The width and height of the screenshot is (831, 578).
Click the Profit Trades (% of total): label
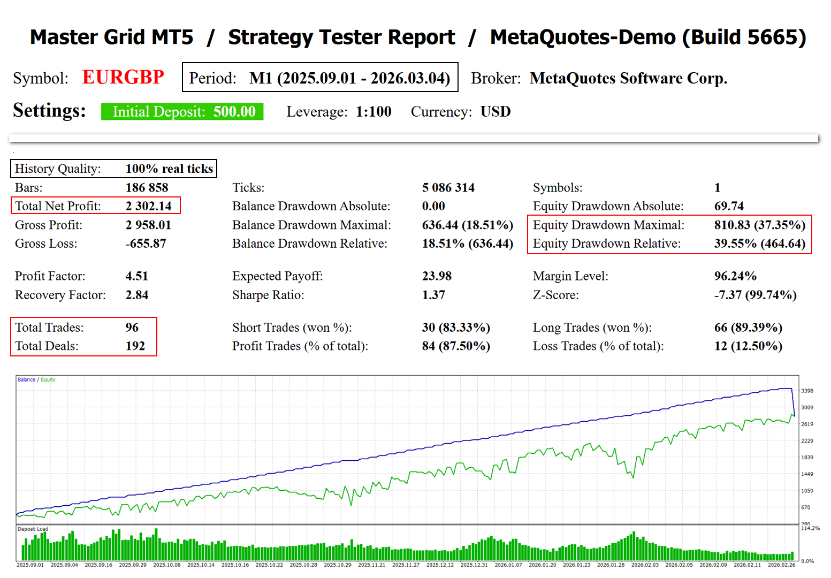(300, 346)
